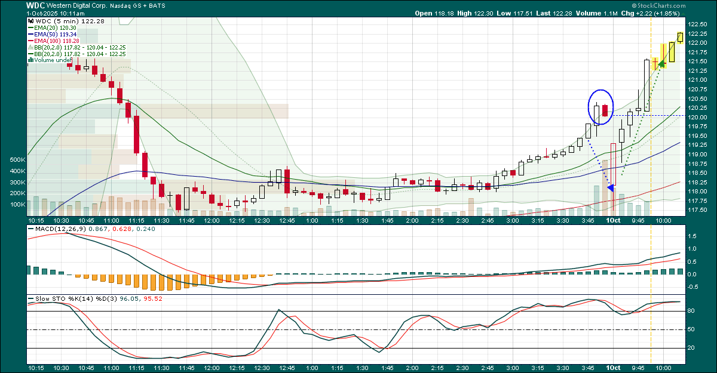The height and width of the screenshot is (373, 717).
Task: Click the blue line swatch for EMA(50)
Action: click(x=30, y=34)
